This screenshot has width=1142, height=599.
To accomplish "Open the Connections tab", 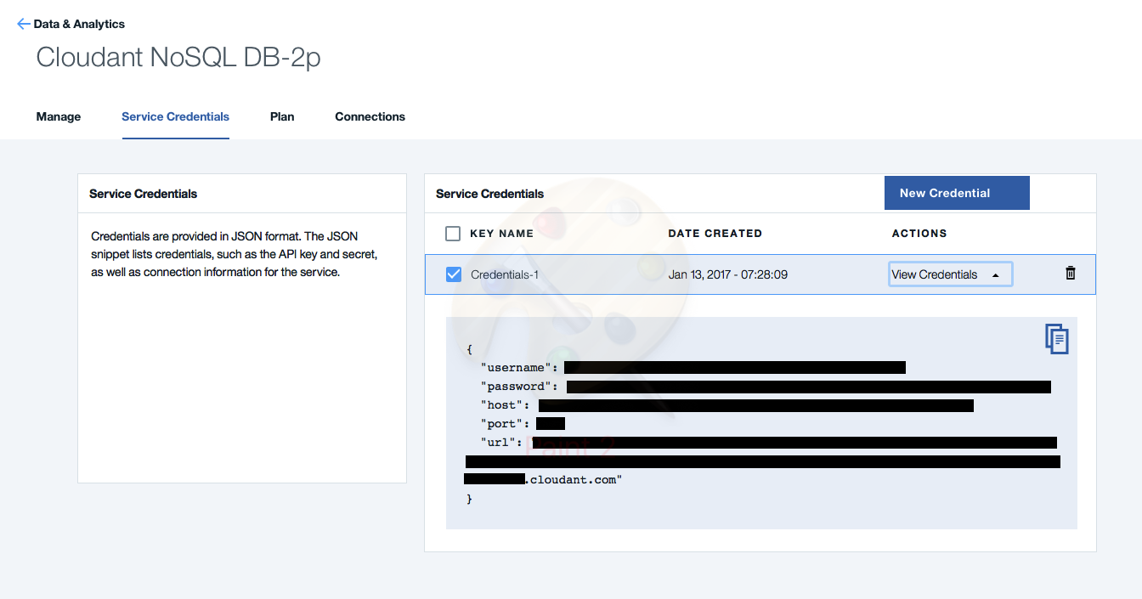I will pyautogui.click(x=370, y=116).
